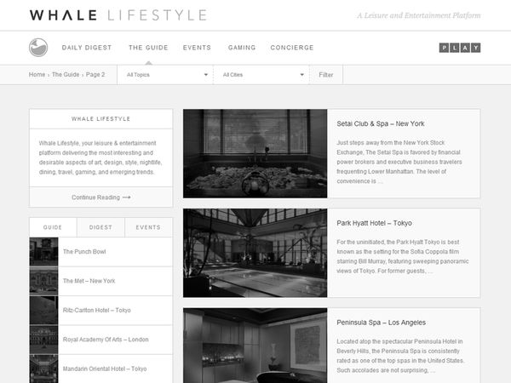This screenshot has width=511, height=383.
Task: Click the Page 2 breadcrumb
Action: [95, 75]
